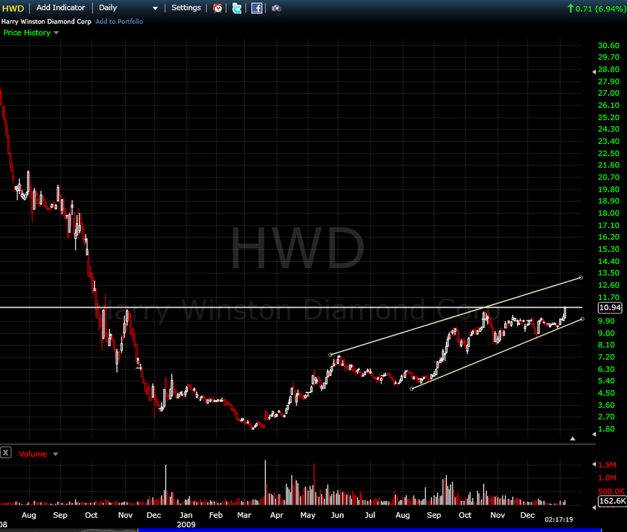Viewport: 627px width, 532px height.
Task: Click the 0.71 (6.94%) price change text
Action: 600,9
